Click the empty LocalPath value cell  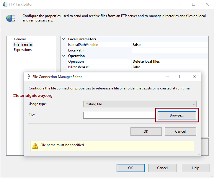click(170, 50)
